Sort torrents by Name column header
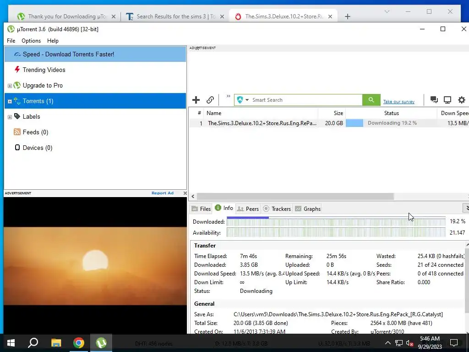The height and width of the screenshot is (352, 469). 261,113
